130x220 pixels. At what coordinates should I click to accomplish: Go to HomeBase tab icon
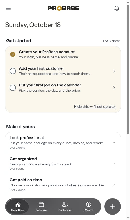17,204
